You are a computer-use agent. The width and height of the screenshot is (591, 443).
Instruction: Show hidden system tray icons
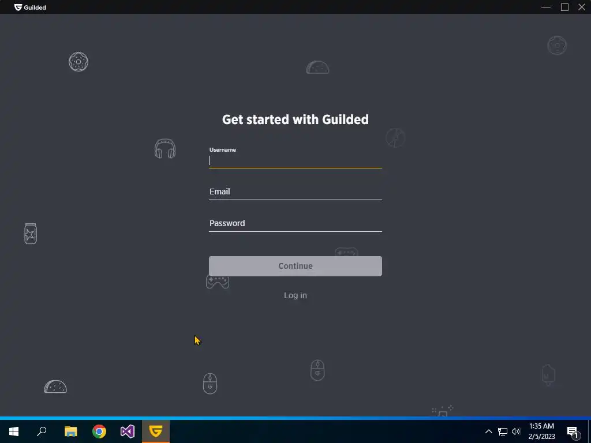click(488, 431)
